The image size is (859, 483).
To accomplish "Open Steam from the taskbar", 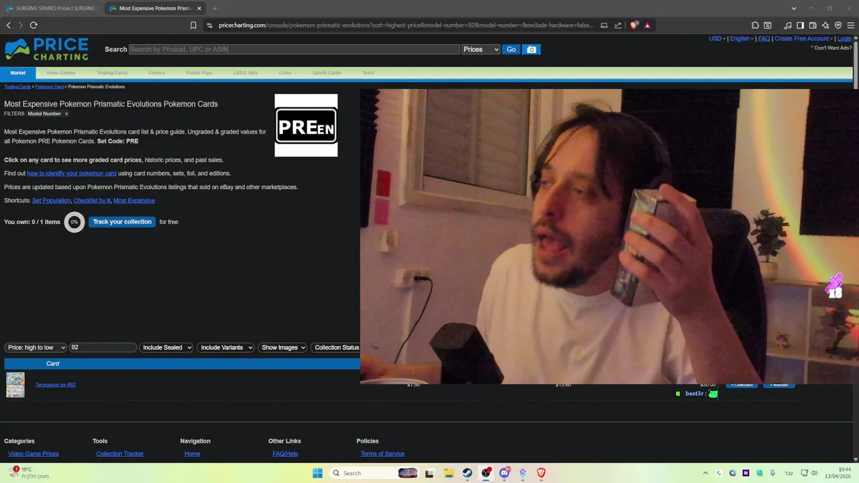I will (x=467, y=473).
